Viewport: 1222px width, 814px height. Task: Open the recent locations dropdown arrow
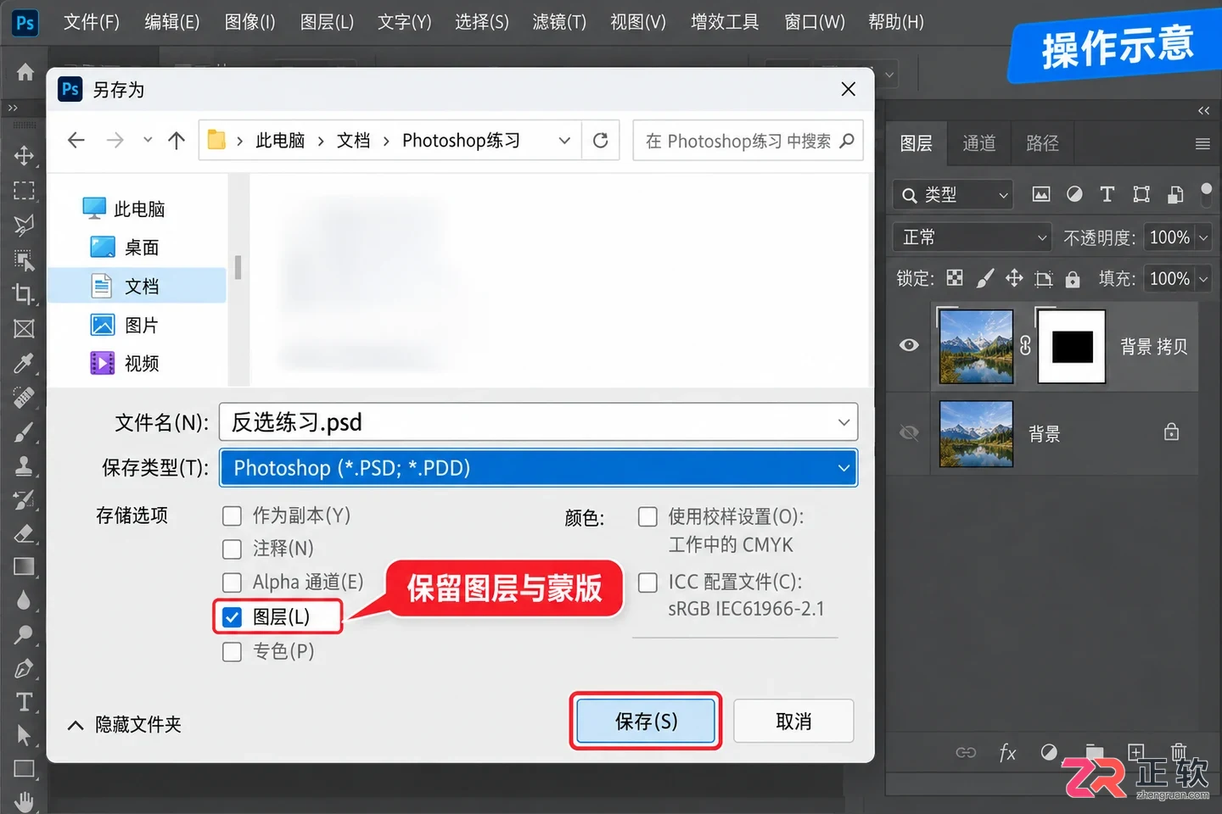pos(148,140)
